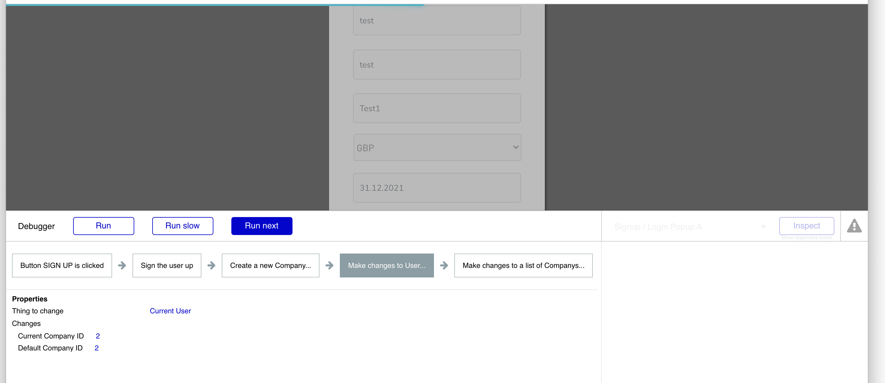Select the Make changes to User step
885x383 pixels.
(387, 265)
